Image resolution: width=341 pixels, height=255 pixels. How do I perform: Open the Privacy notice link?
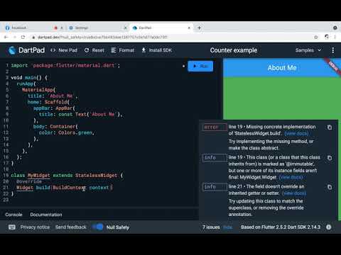pos(35,227)
